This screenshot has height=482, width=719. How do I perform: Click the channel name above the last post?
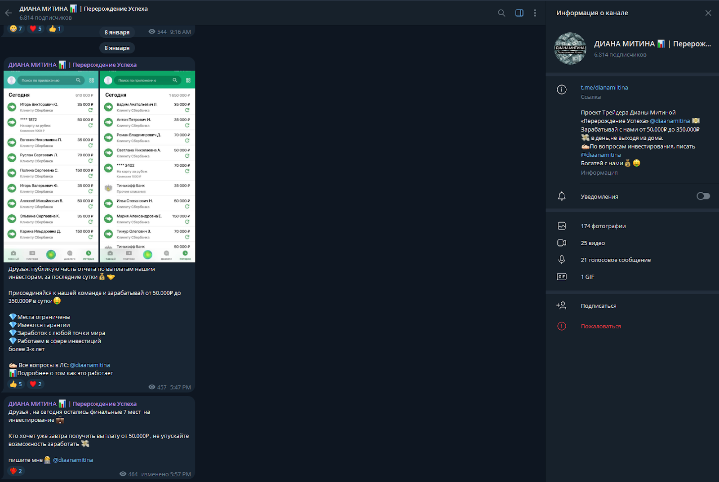[72, 404]
